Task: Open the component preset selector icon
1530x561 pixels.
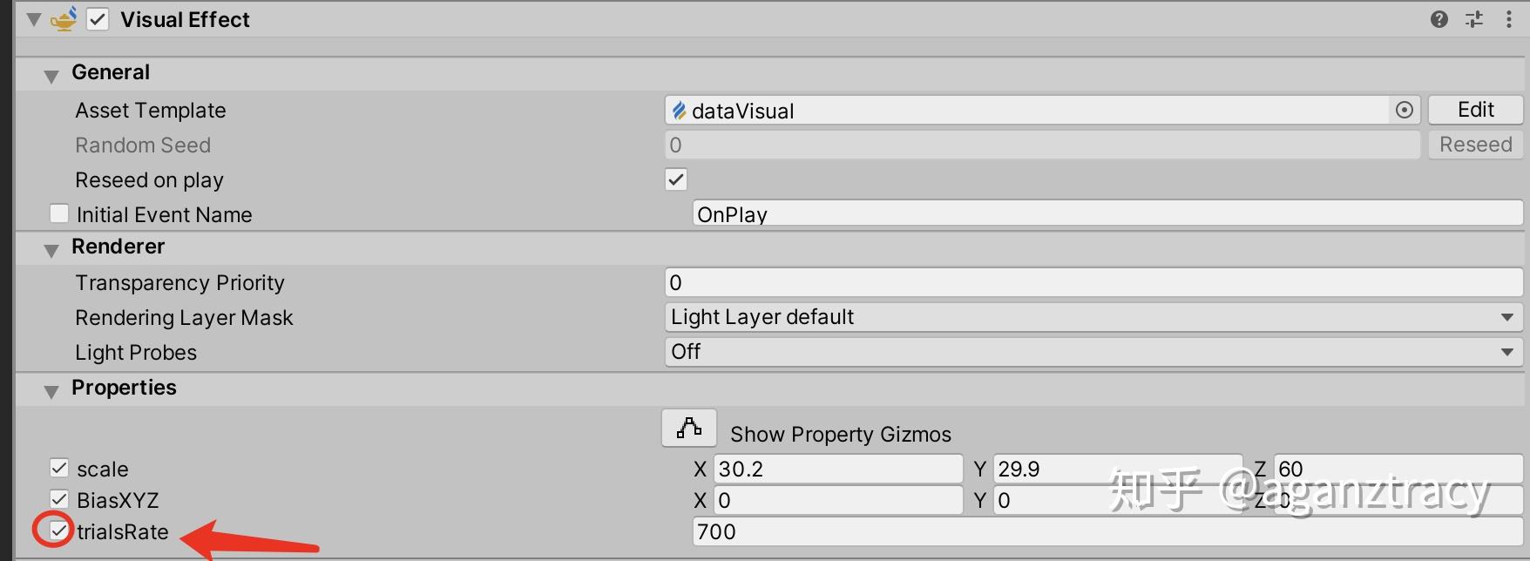Action: coord(1474,19)
